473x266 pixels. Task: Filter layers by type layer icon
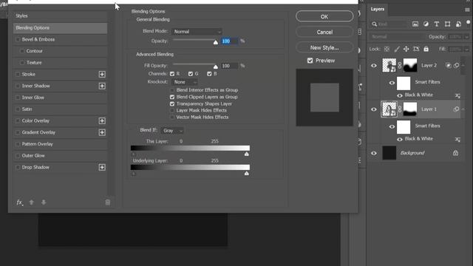coord(437,24)
